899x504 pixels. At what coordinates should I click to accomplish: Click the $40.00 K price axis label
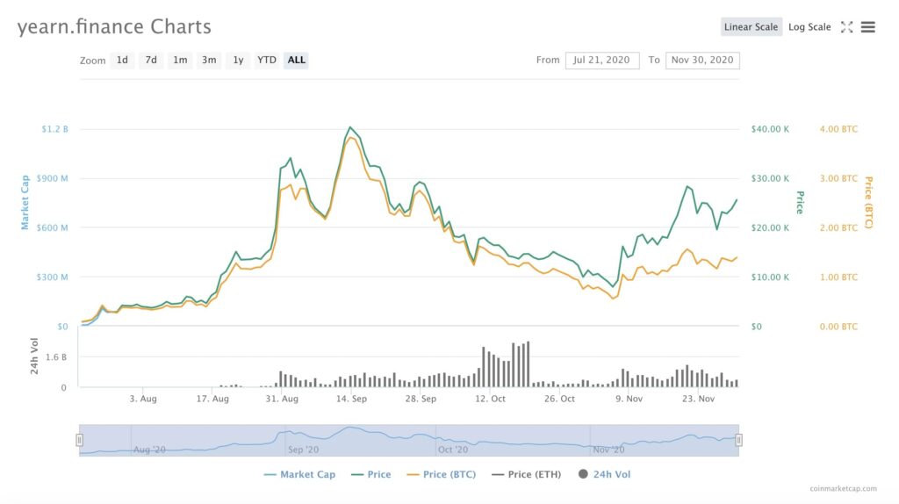pyautogui.click(x=770, y=129)
